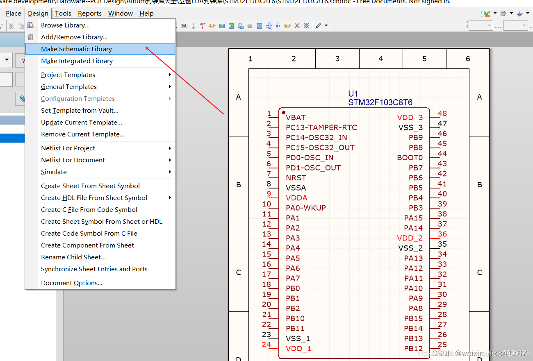
Task: Click the net-specific No ERC icon
Action: (x=306, y=26)
